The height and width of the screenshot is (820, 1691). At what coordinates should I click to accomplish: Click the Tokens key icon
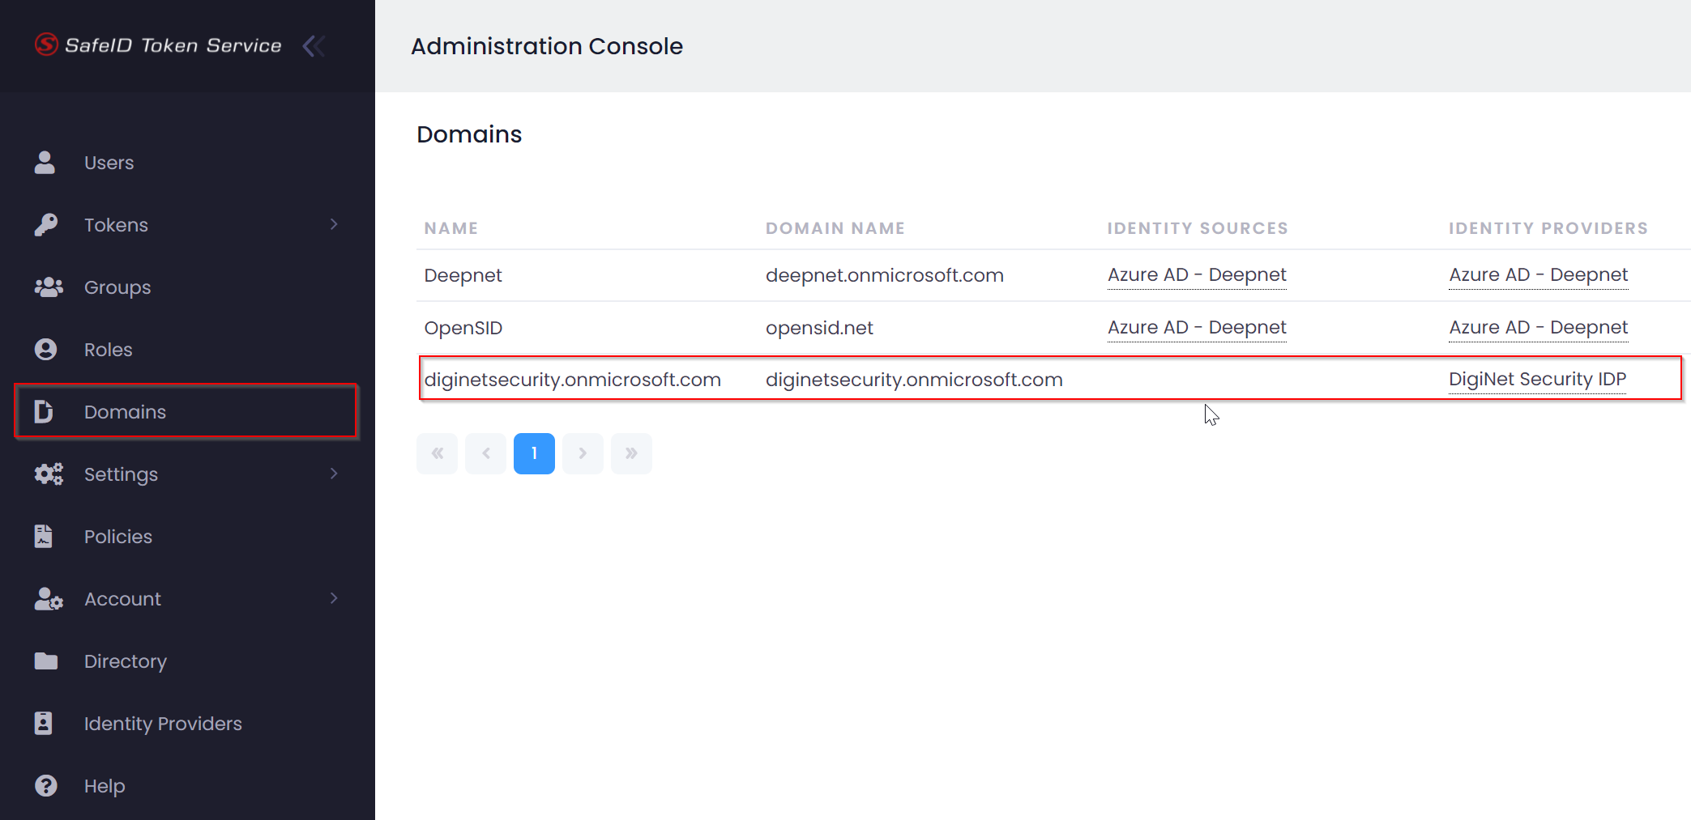pos(45,225)
